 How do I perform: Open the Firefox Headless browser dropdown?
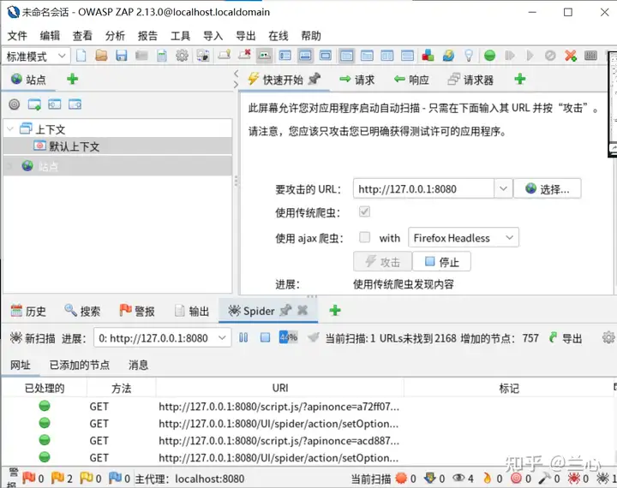click(464, 237)
